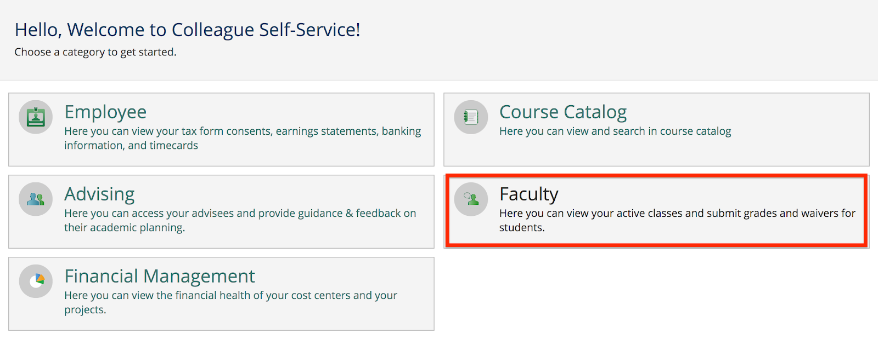Image resolution: width=878 pixels, height=339 pixels.
Task: Select the Advising heading link
Action: 99,194
